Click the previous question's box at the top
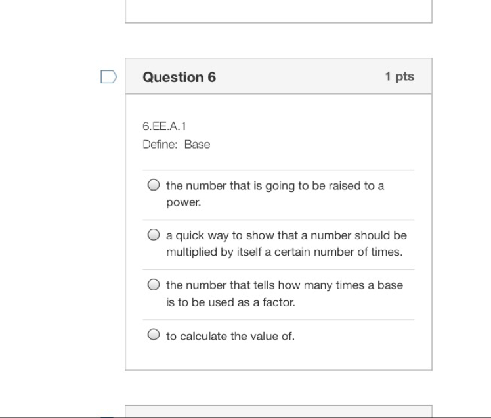This screenshot has width=491, height=418. [278, 12]
